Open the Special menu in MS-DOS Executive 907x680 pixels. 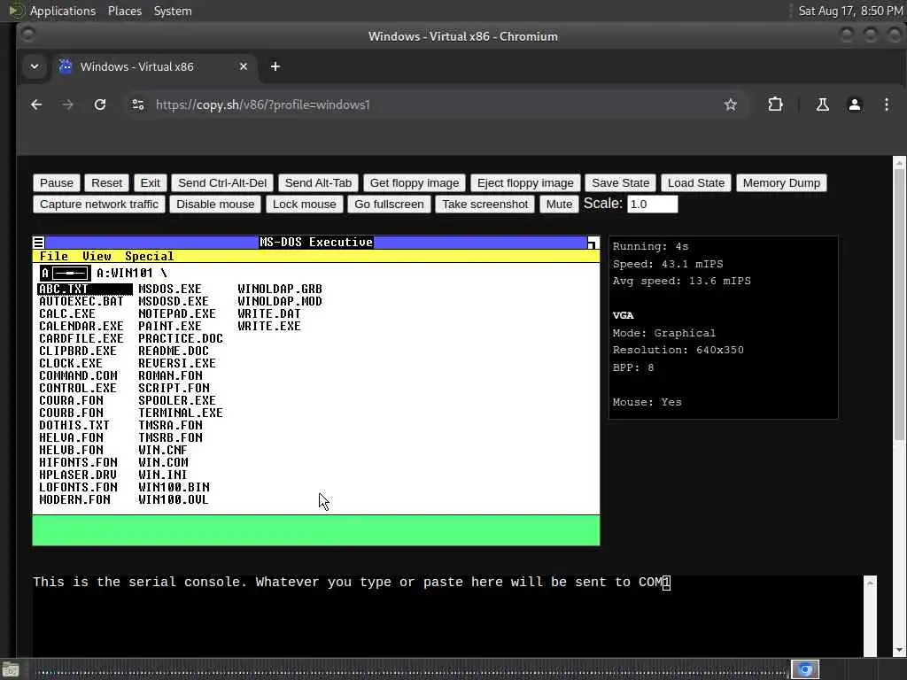(149, 256)
